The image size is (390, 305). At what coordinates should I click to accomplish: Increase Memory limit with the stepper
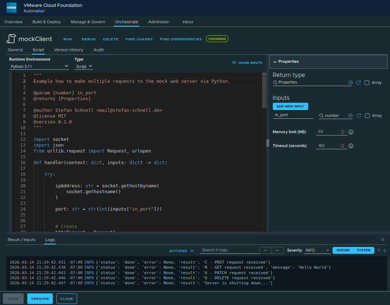click(x=342, y=130)
